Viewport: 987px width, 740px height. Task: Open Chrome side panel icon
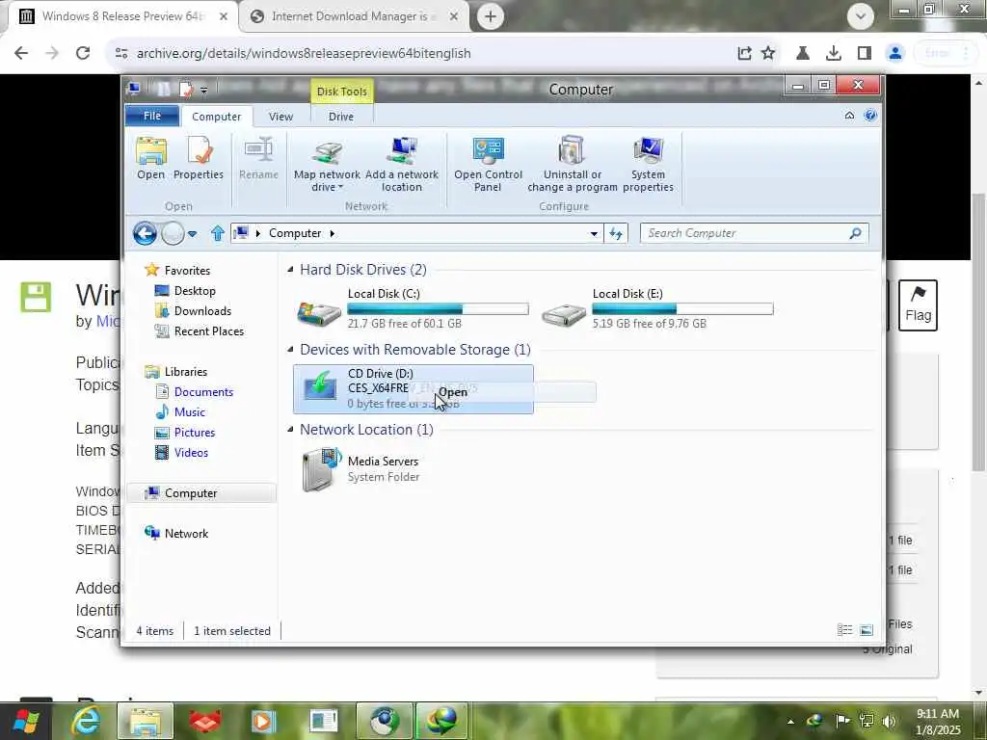(x=865, y=54)
